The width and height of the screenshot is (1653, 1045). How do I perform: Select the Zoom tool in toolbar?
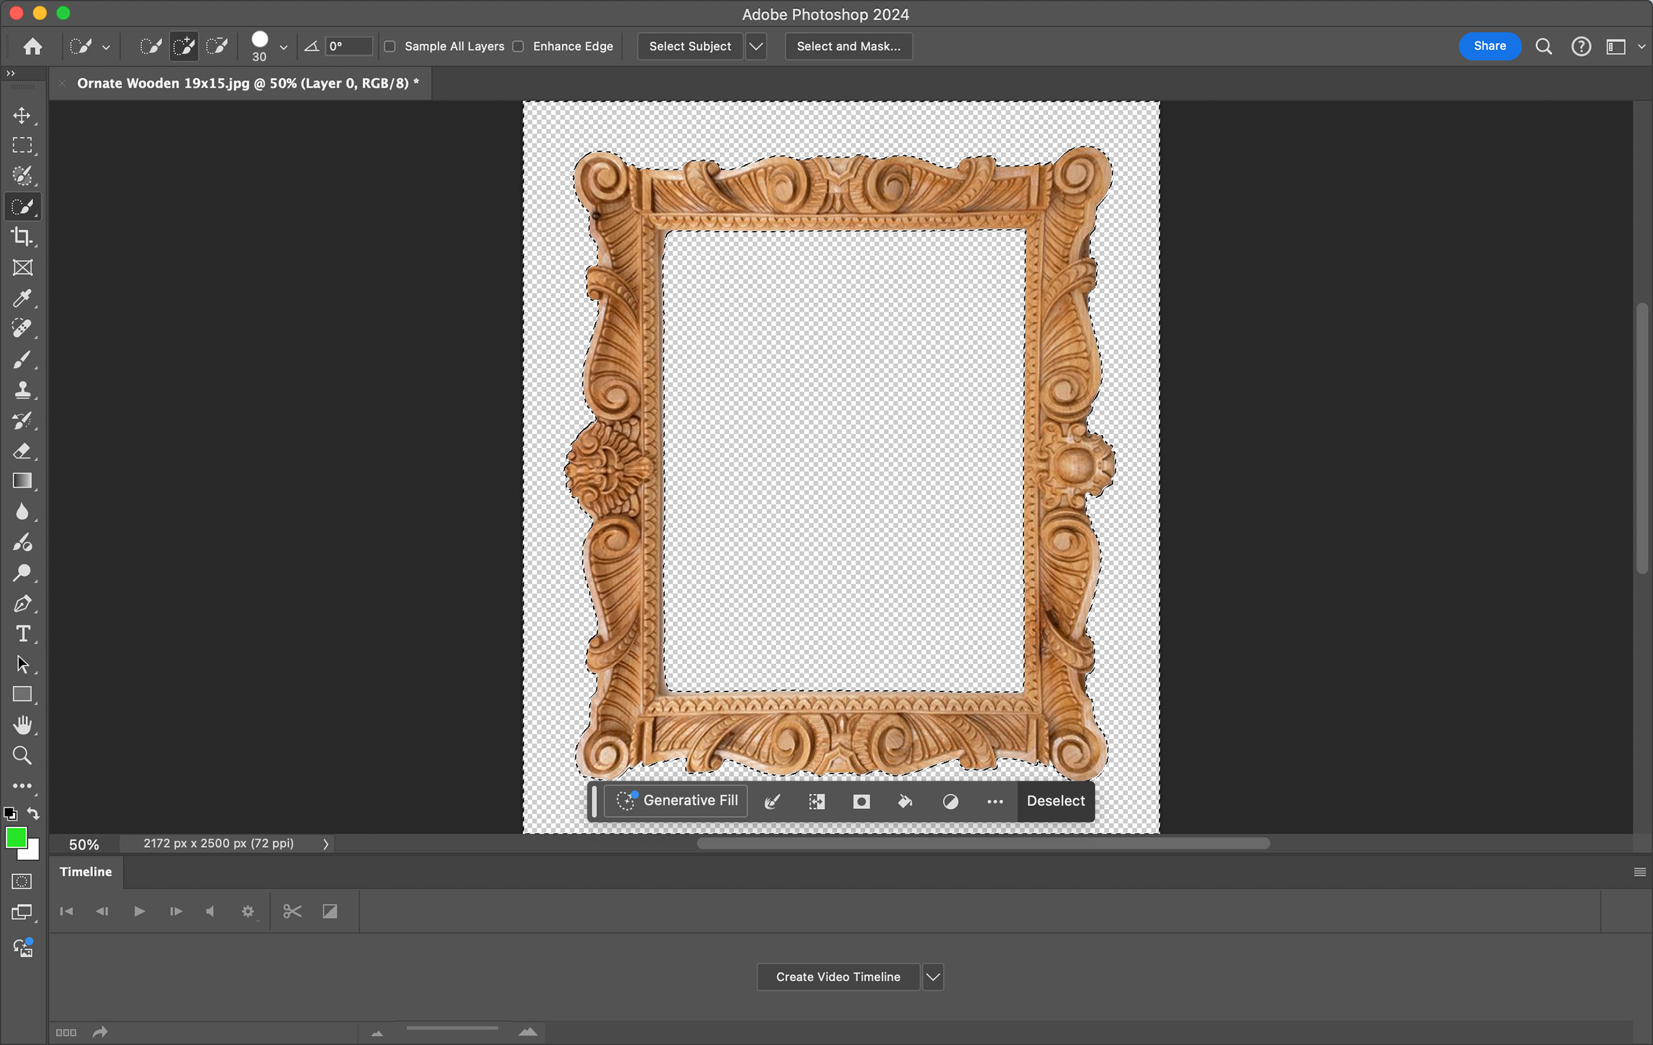(22, 755)
